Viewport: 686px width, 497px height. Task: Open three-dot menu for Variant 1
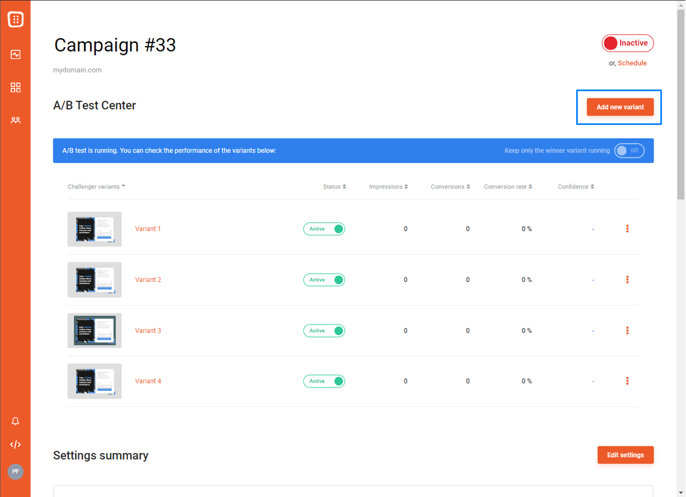[627, 229]
